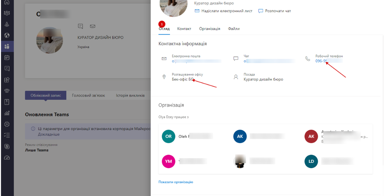The image size is (388, 196).
Task: Click the info icon in Teams upgrade notice
Action: point(33,129)
